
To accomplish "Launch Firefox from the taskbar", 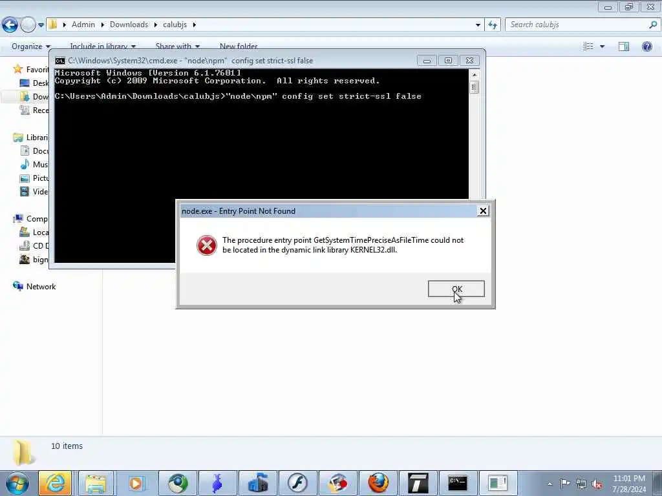I will point(378,483).
